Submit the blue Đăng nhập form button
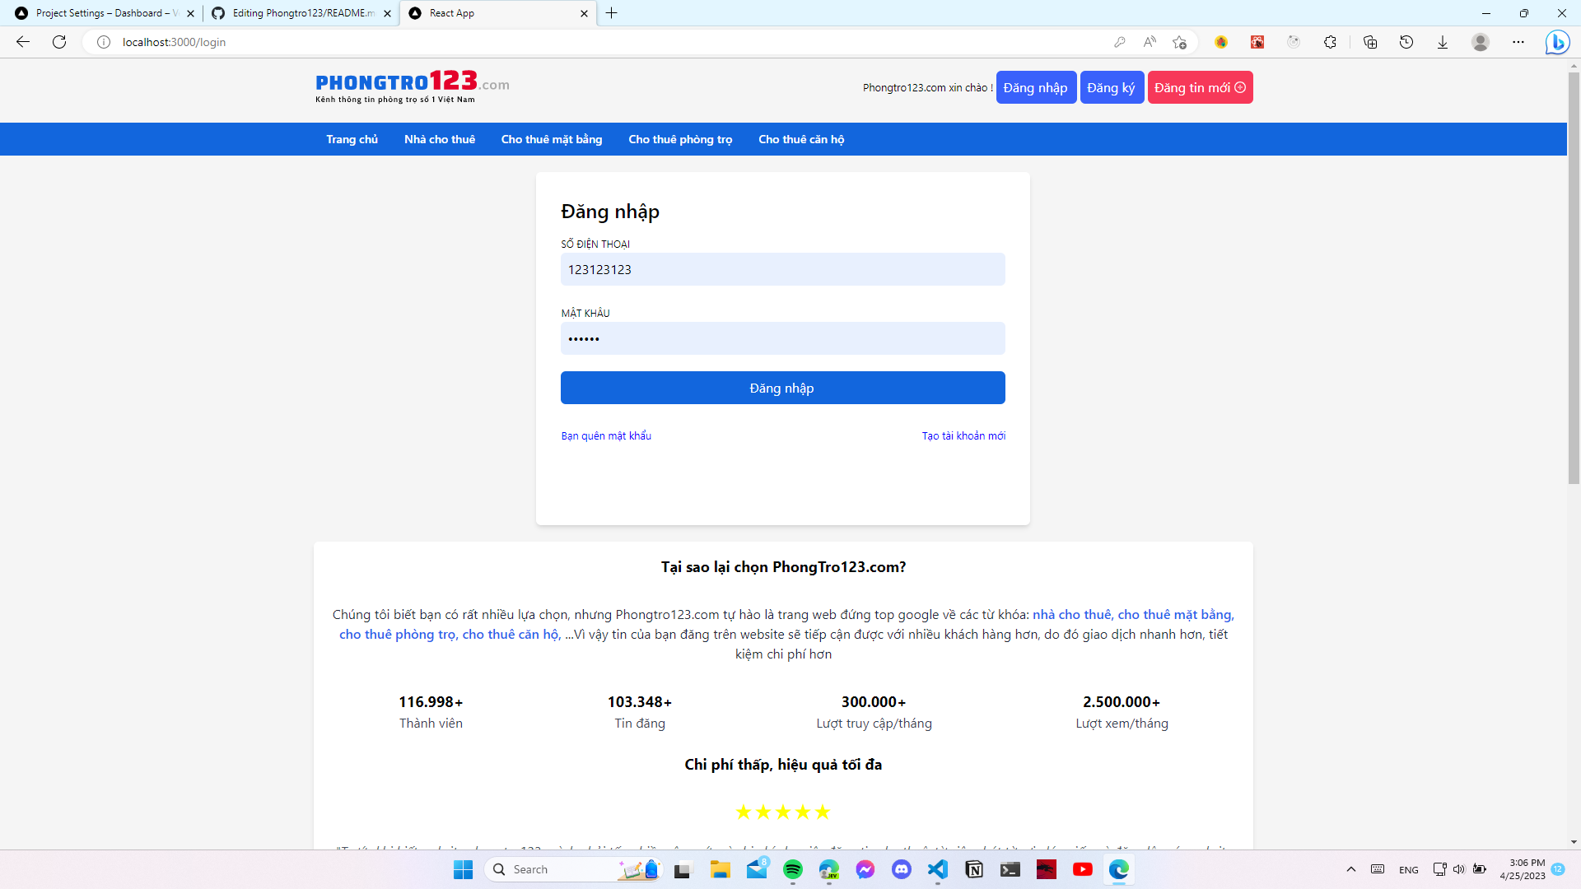The height and width of the screenshot is (889, 1581). tap(782, 388)
